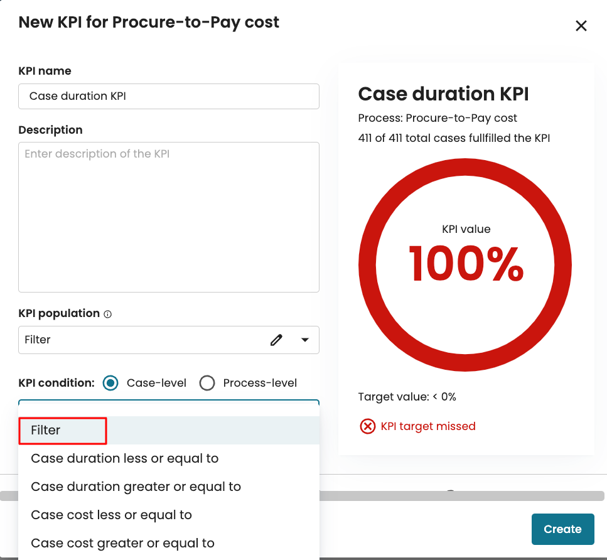Select 'Case cost less or equal to'
Screen dimensions: 607x560
tap(111, 515)
